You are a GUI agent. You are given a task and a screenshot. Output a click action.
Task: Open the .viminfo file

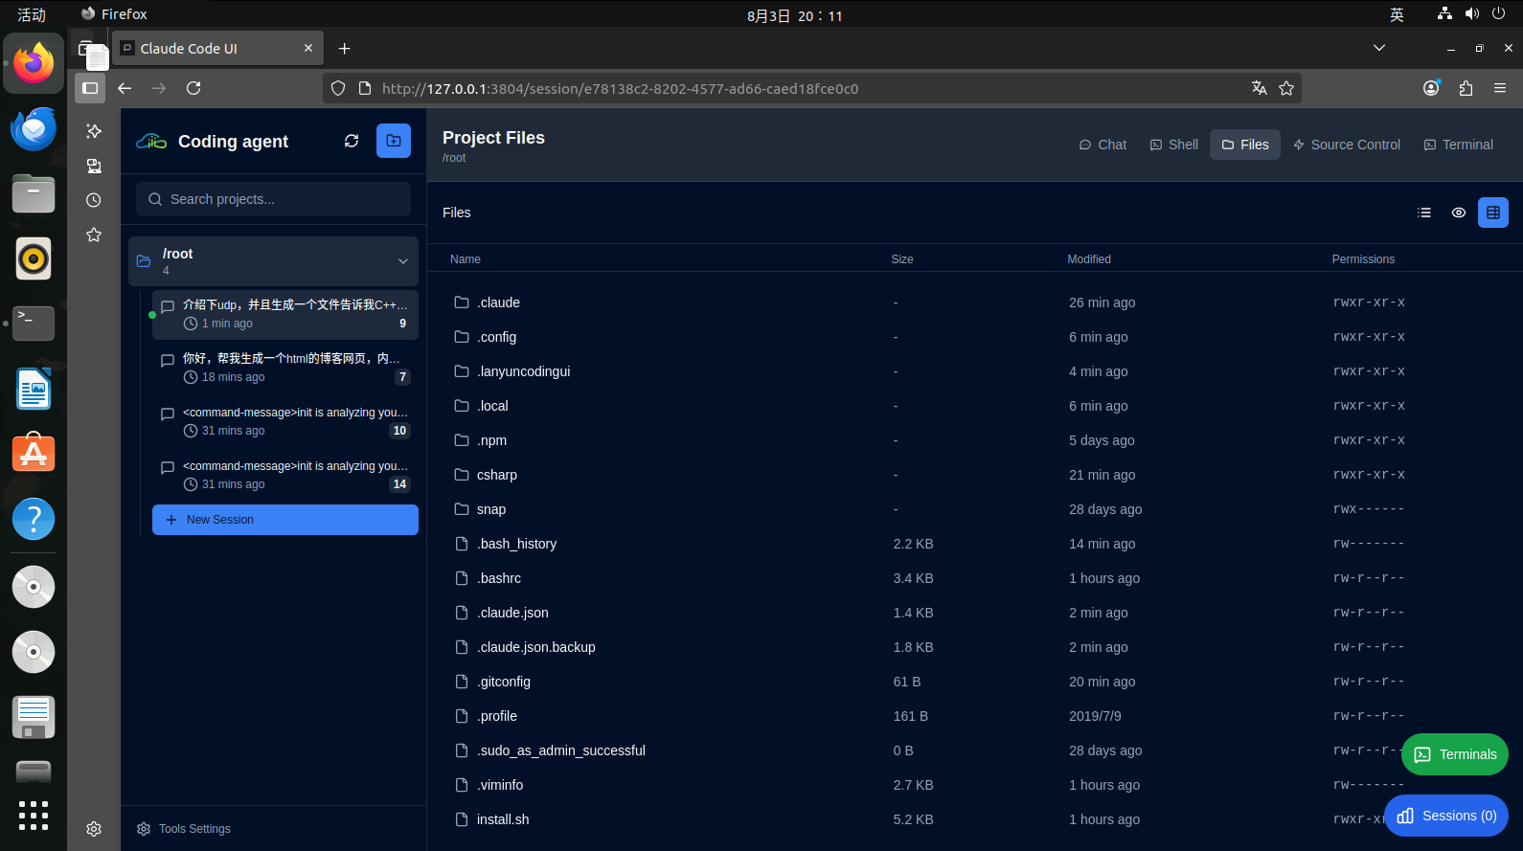coord(499,785)
